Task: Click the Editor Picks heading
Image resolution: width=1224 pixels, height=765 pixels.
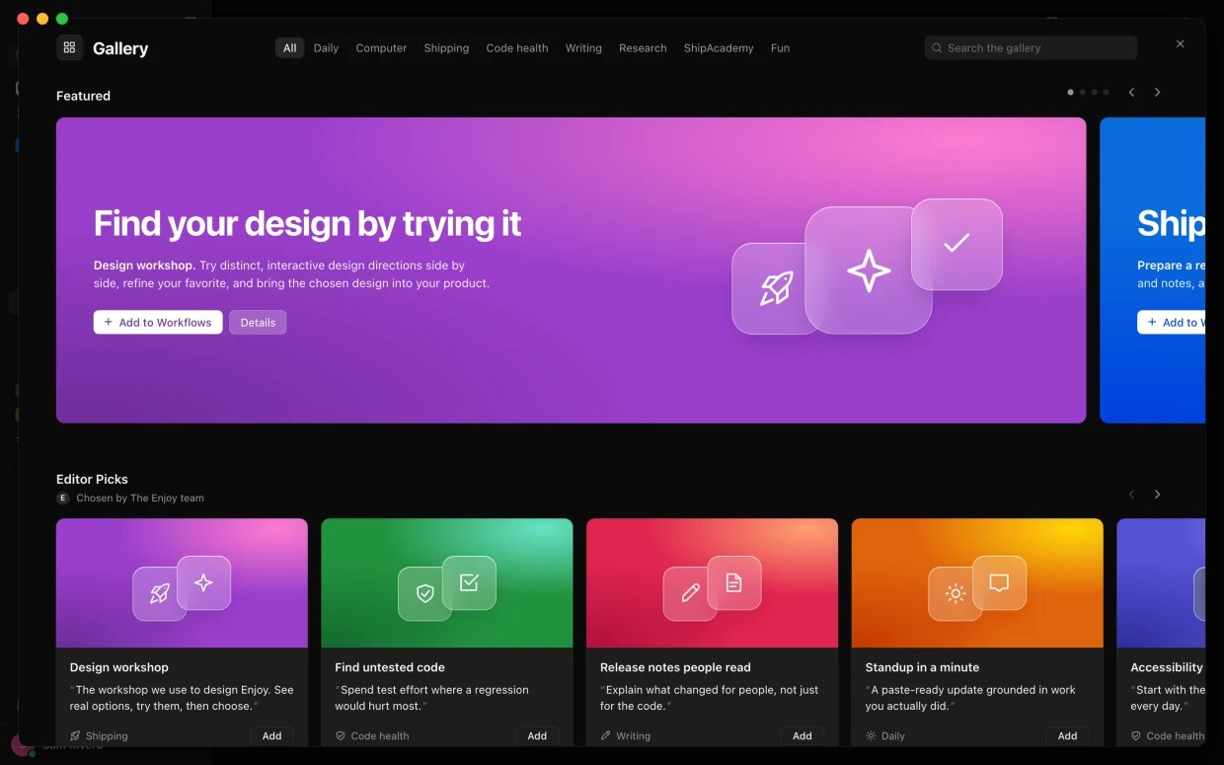Action: 92,479
